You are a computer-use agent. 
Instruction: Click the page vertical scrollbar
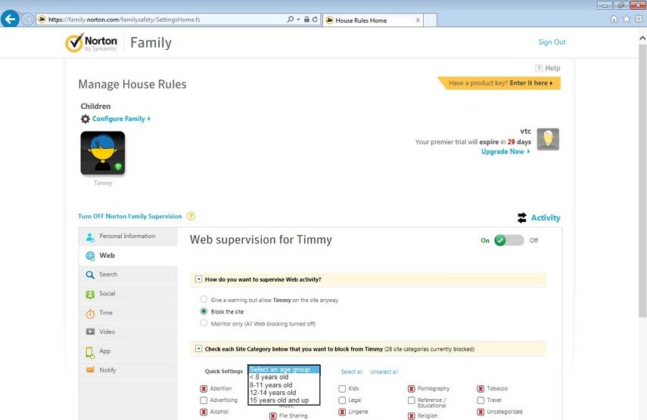(x=642, y=181)
